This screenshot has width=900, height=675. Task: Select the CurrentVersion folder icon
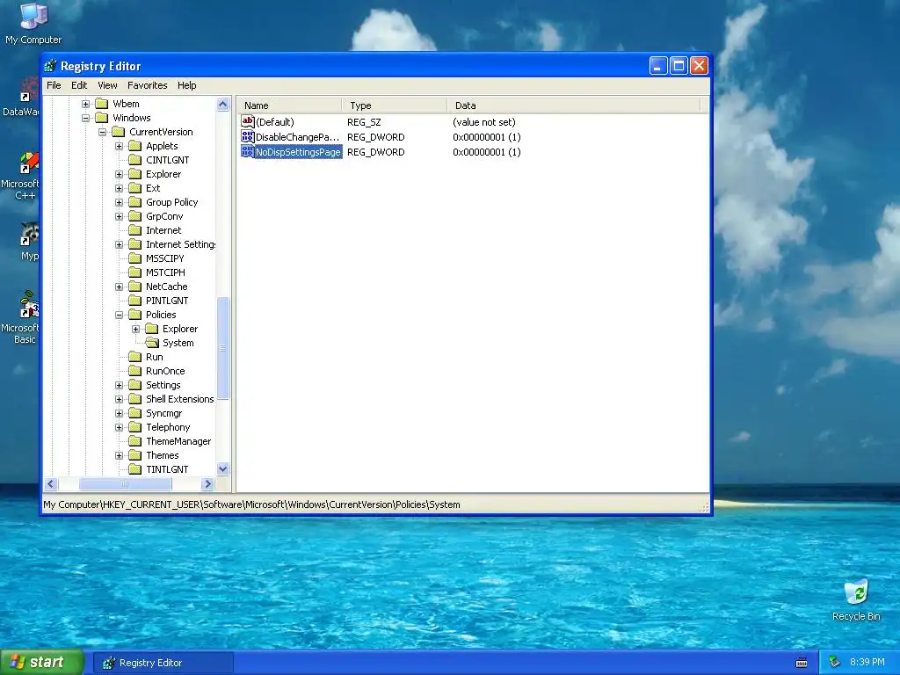[x=119, y=132]
